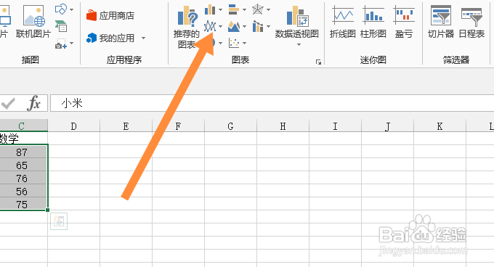494x267 pixels.
Task: Expand the 数据透视图 dropdown arrow
Action: (x=299, y=45)
